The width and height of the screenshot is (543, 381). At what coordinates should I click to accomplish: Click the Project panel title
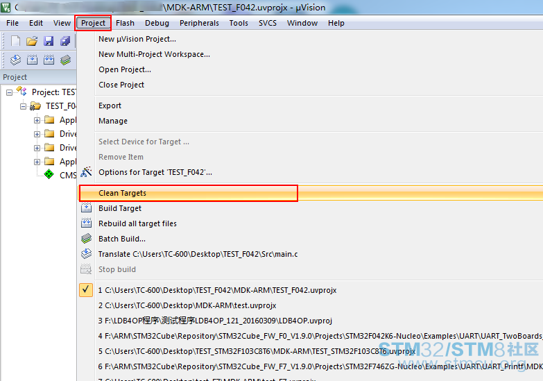tap(15, 77)
